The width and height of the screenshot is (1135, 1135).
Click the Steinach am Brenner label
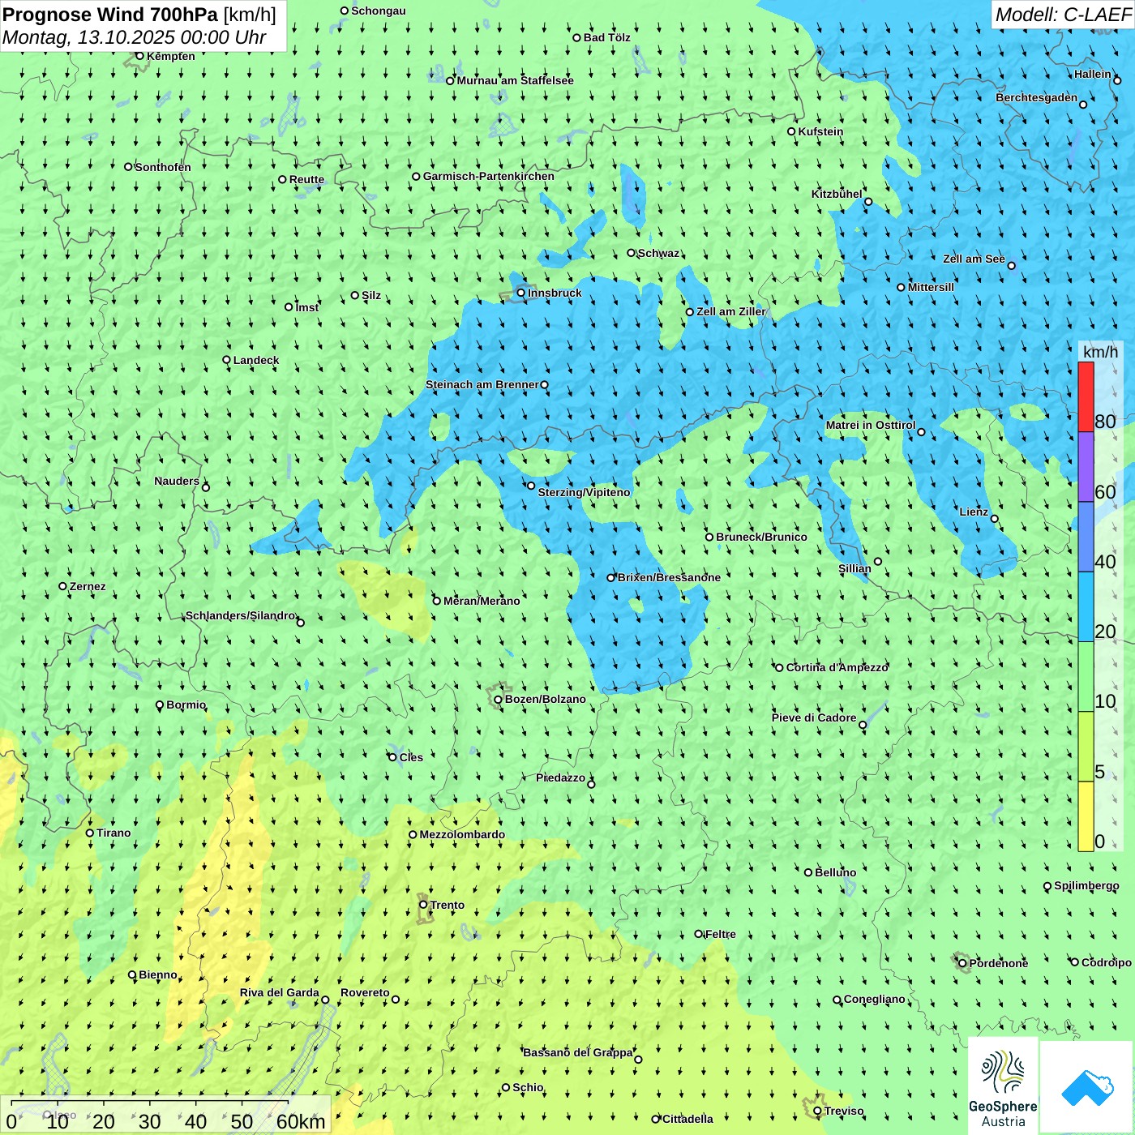pyautogui.click(x=482, y=384)
